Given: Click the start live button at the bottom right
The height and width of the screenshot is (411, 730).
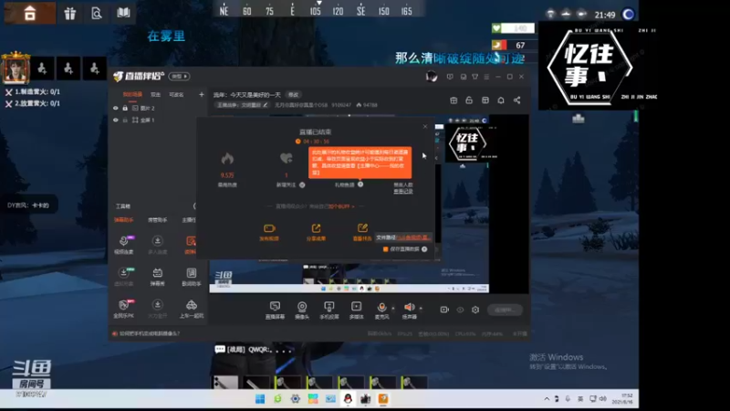Looking at the screenshot, I should [506, 310].
